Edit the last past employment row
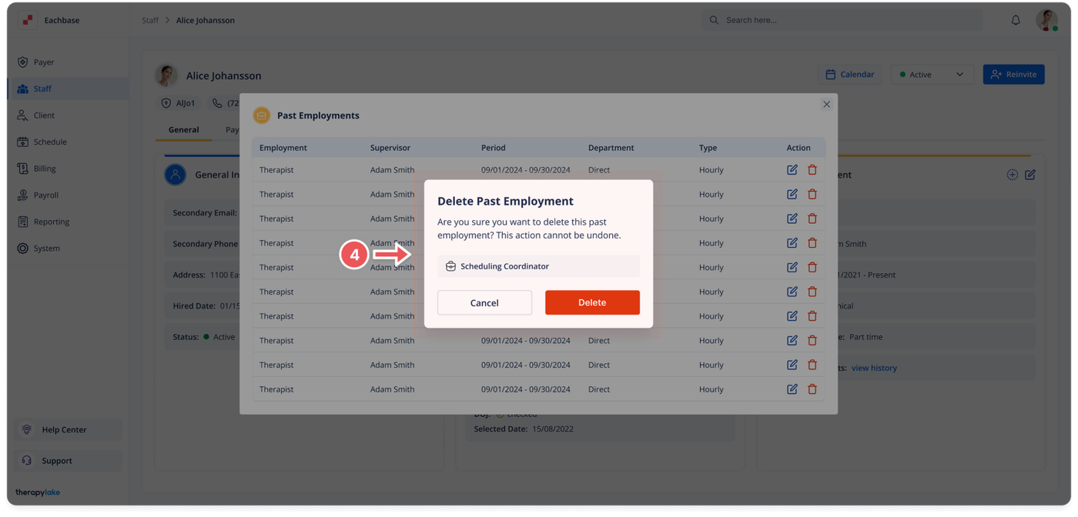The image size is (1078, 517). pyautogui.click(x=792, y=389)
